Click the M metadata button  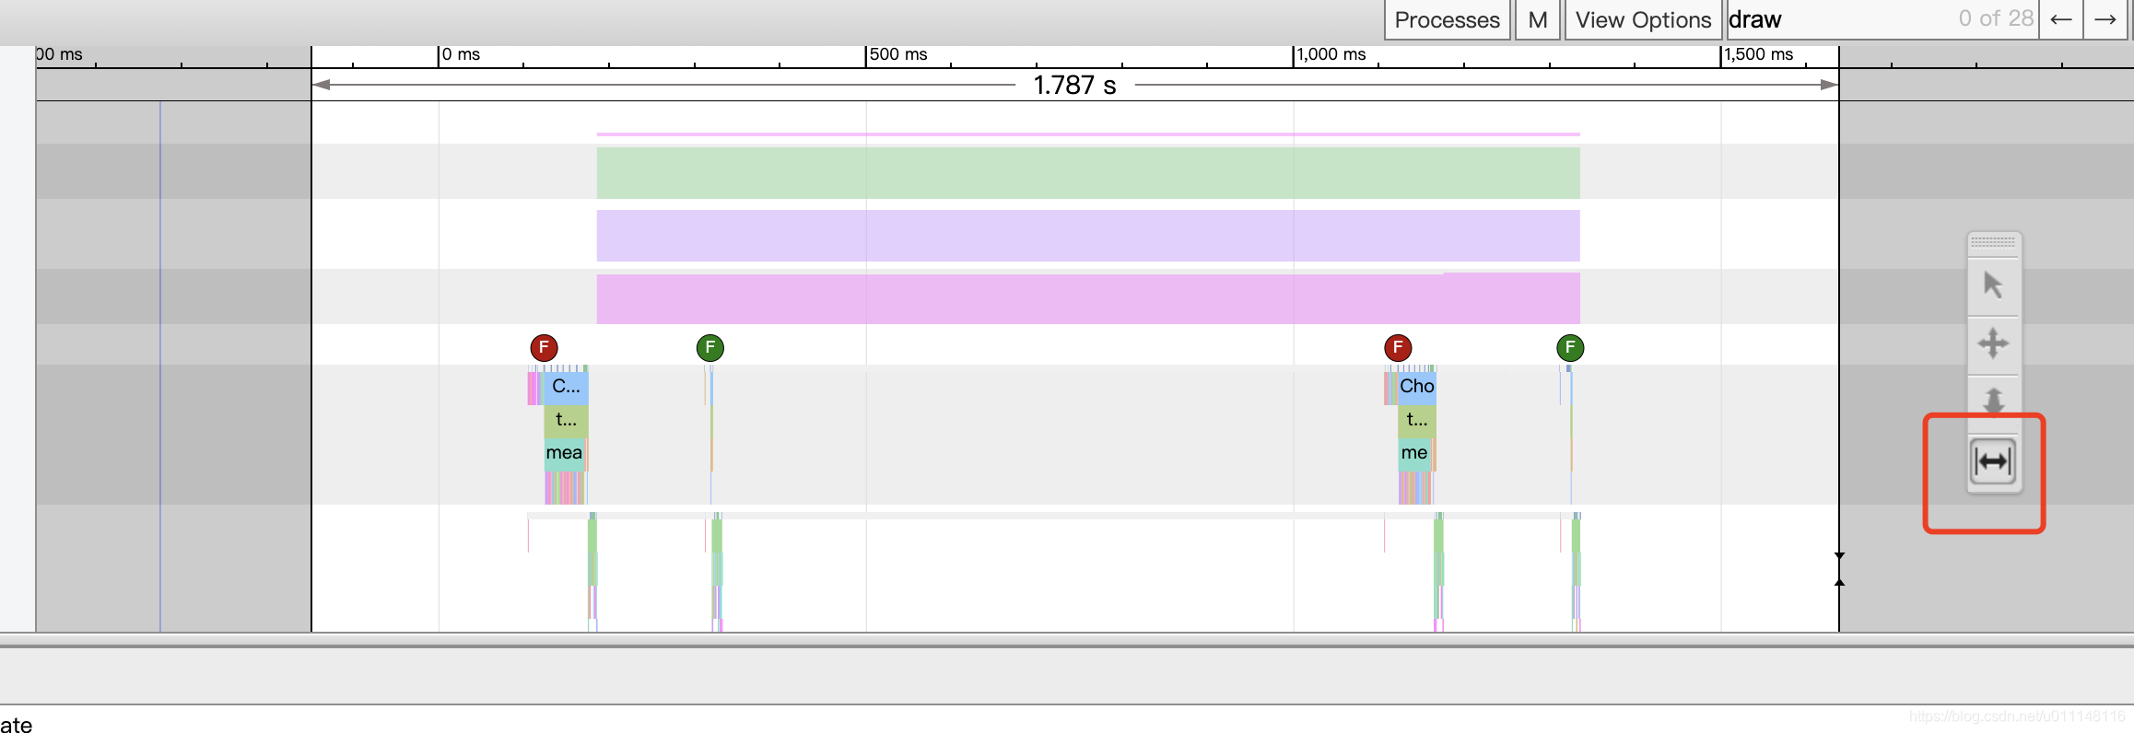point(1538,20)
